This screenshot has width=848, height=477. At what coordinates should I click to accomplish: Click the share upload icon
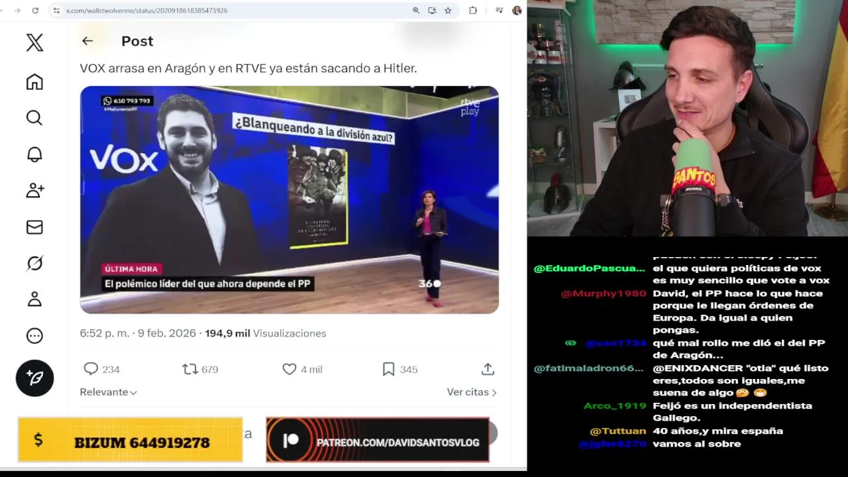click(488, 369)
